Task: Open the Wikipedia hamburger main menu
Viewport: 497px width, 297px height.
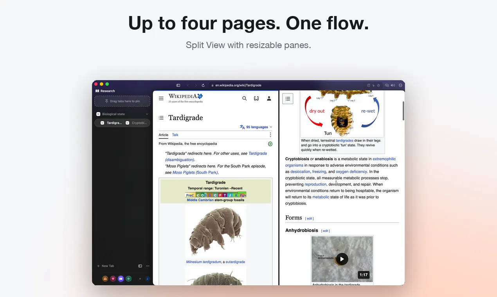Action: [161, 98]
